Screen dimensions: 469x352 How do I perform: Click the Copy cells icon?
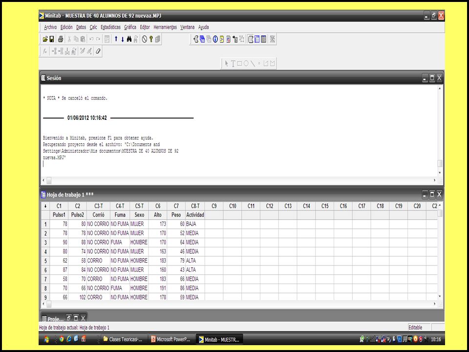pos(76,39)
